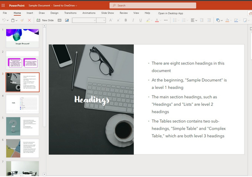Image resolution: width=252 pixels, height=177 pixels.
Task: Apply the Shape Fill color
Action: pyautogui.click(x=227, y=20)
